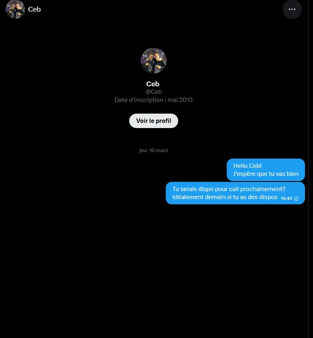Click the "J'espère que tu vas bien" line
313x338 pixels.
pyautogui.click(x=266, y=174)
